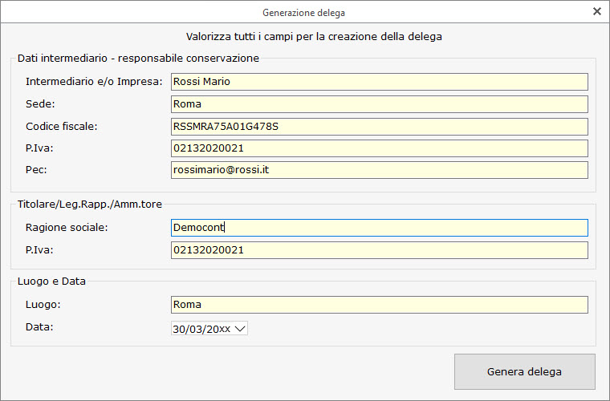Click the Luogo field containing Roma
Image resolution: width=610 pixels, height=401 pixels.
[x=380, y=305]
